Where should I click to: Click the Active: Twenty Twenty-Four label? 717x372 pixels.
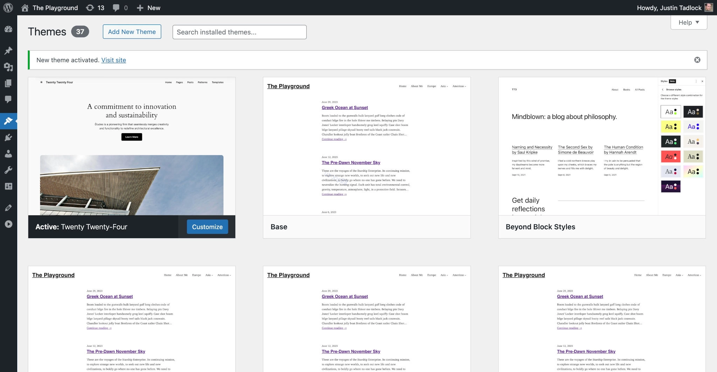click(x=81, y=227)
